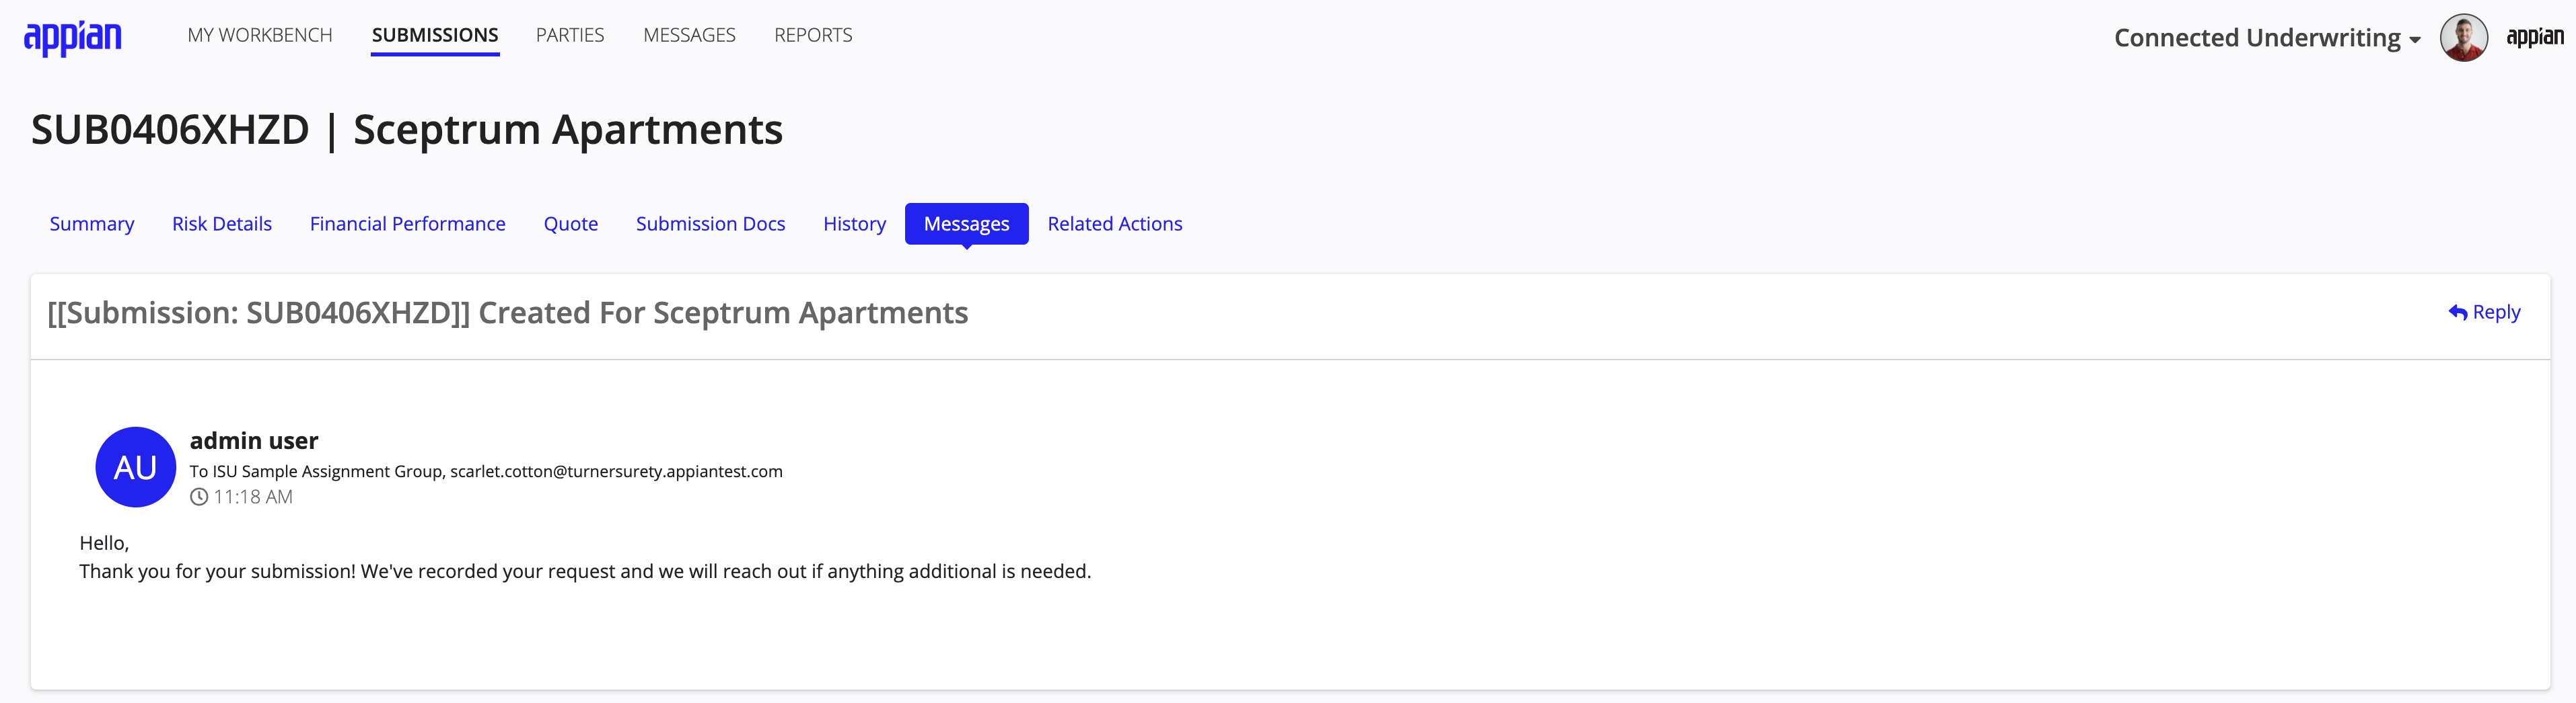The width and height of the screenshot is (2576, 703).
Task: Click the SUB0406XHZD Sceptrum Apartments page title
Action: click(407, 130)
